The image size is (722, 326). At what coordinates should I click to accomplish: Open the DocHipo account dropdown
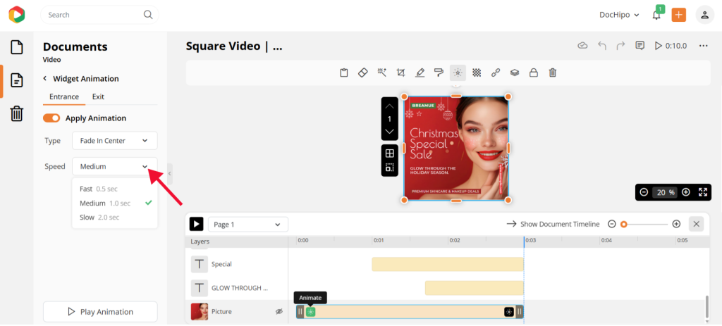click(619, 15)
